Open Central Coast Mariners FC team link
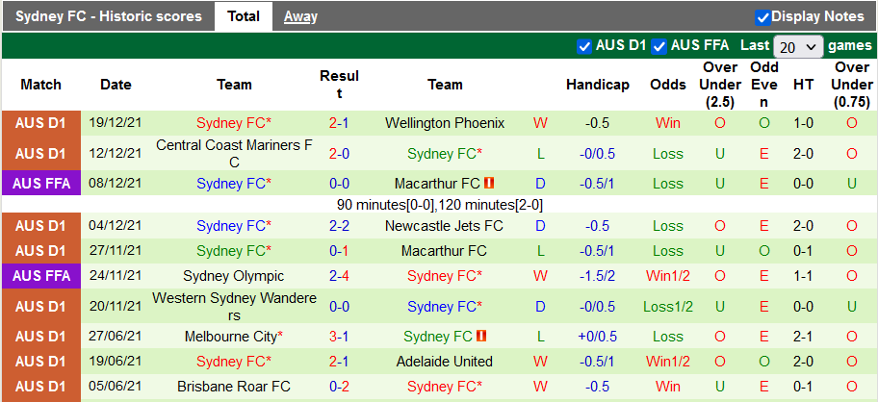The width and height of the screenshot is (878, 402). pos(234,154)
